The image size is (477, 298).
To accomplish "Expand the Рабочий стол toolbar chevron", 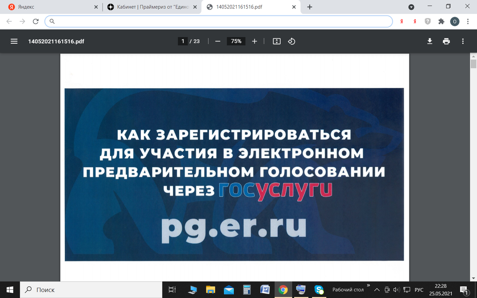I will (x=368, y=285).
